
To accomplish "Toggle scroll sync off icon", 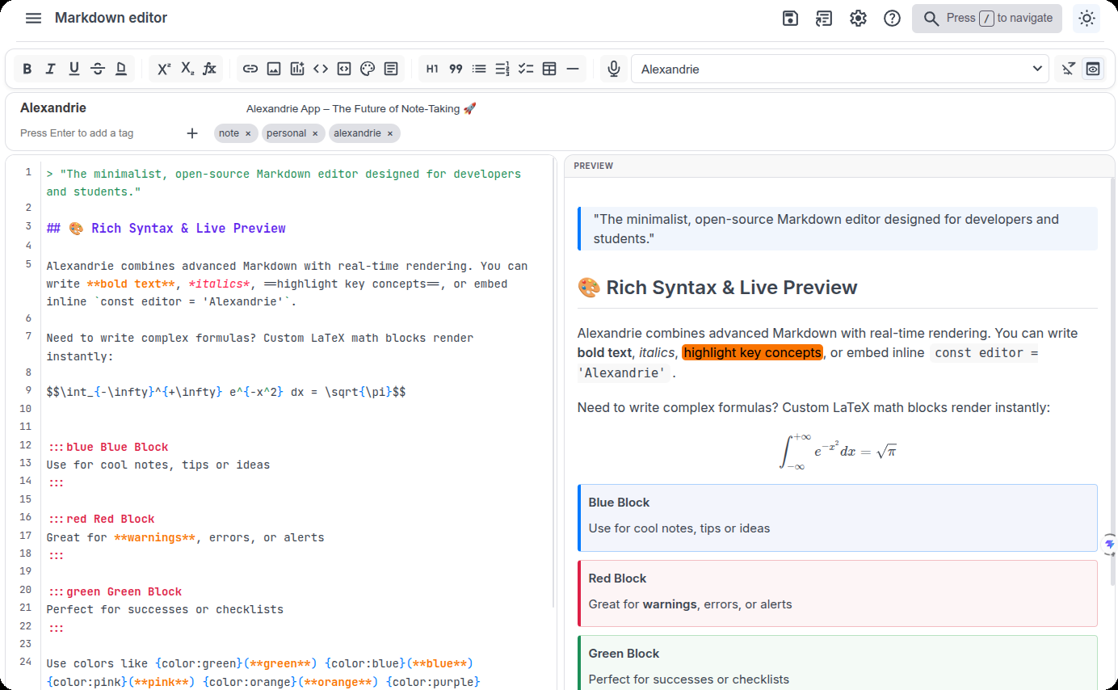I will [x=1069, y=69].
